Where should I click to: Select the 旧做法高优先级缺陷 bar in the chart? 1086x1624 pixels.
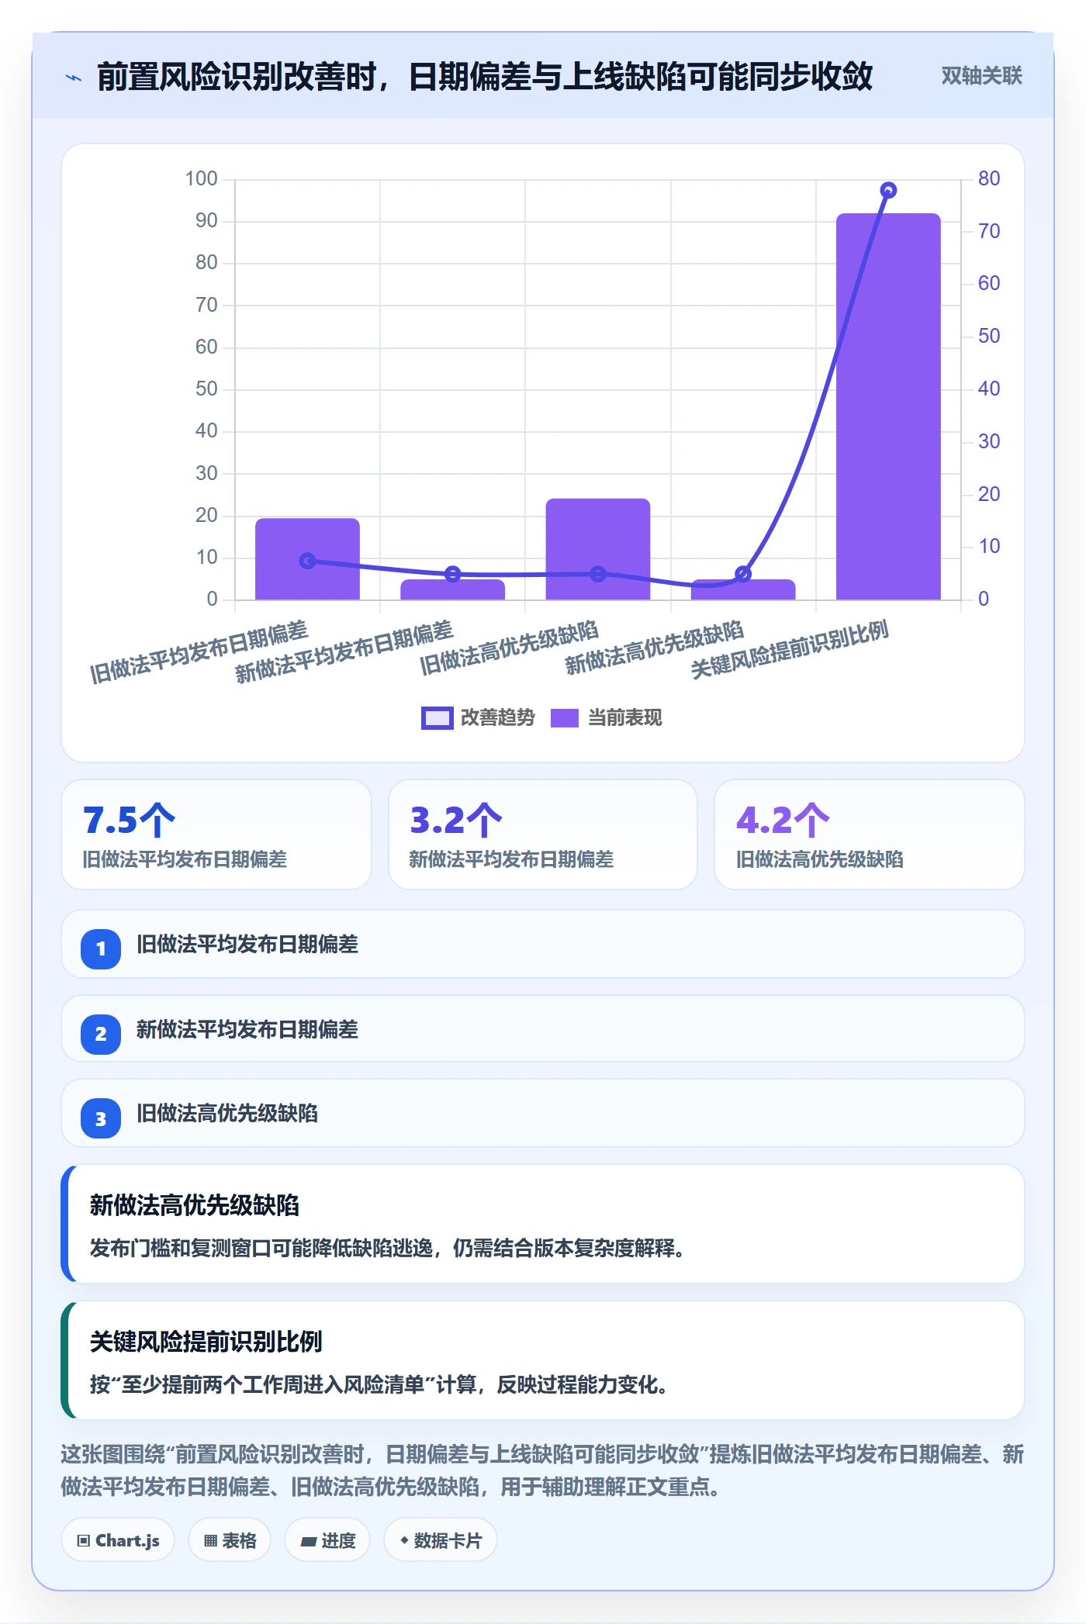(x=598, y=549)
